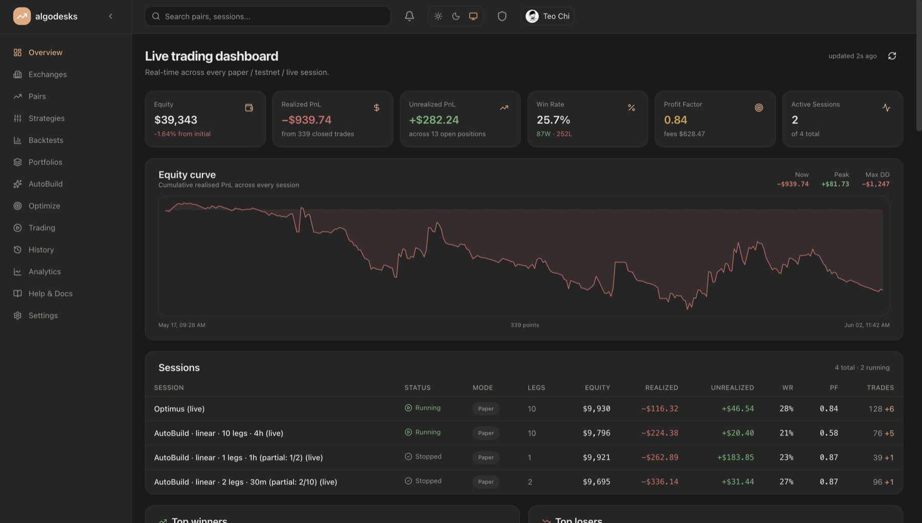Image resolution: width=922 pixels, height=523 pixels.
Task: Click the Trading play-circle icon
Action: point(17,228)
